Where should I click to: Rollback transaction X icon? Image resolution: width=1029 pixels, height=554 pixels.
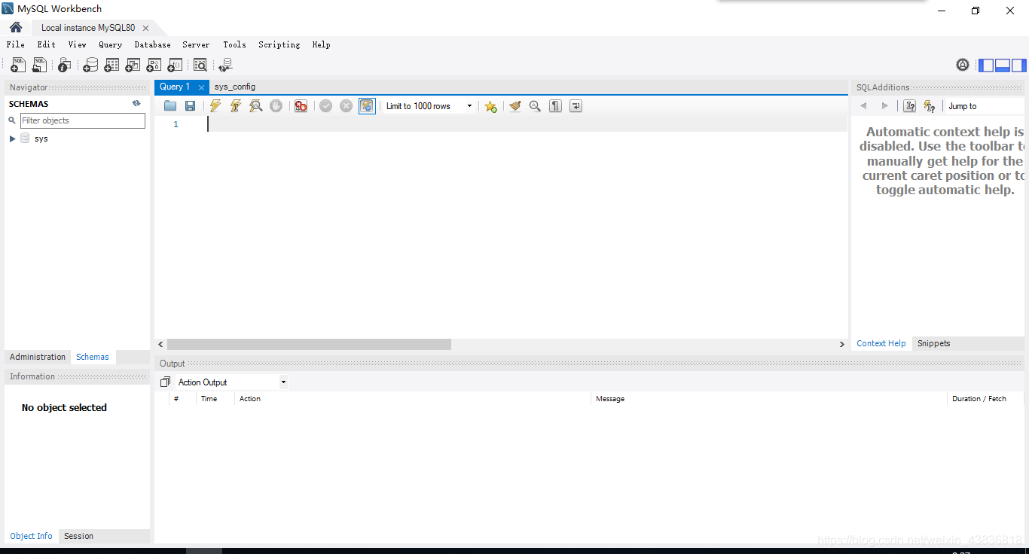tap(346, 106)
